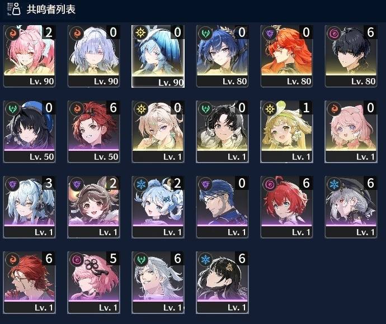Click the spectro icon on green-headband blonde card
This screenshot has height=324, width=386.
click(270, 108)
